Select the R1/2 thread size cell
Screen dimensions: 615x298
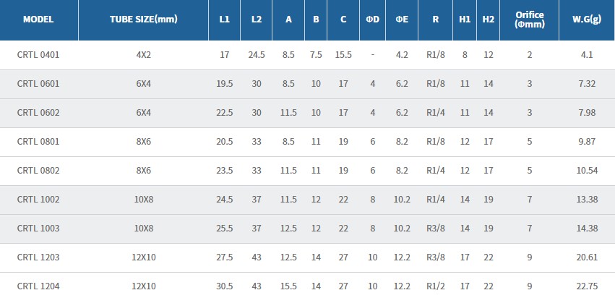(435, 286)
